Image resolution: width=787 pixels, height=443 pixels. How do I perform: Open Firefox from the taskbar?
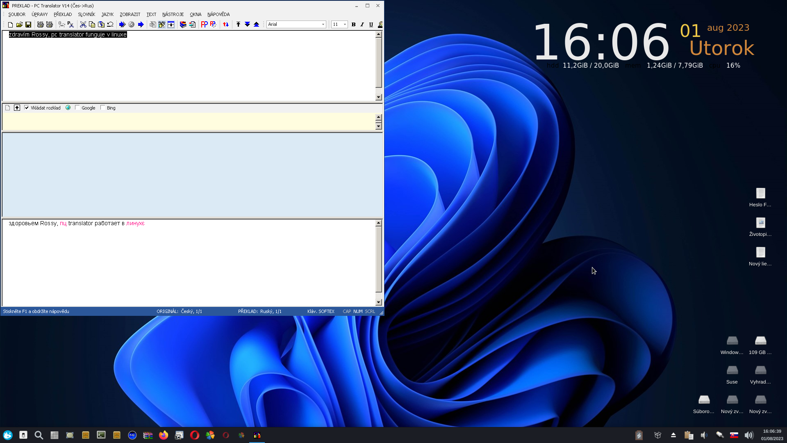point(164,435)
